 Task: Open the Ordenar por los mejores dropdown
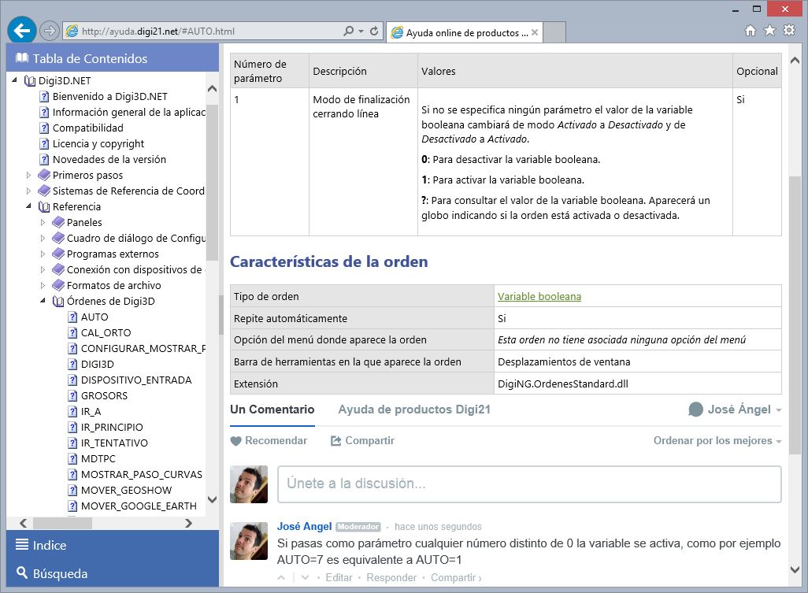coord(717,441)
